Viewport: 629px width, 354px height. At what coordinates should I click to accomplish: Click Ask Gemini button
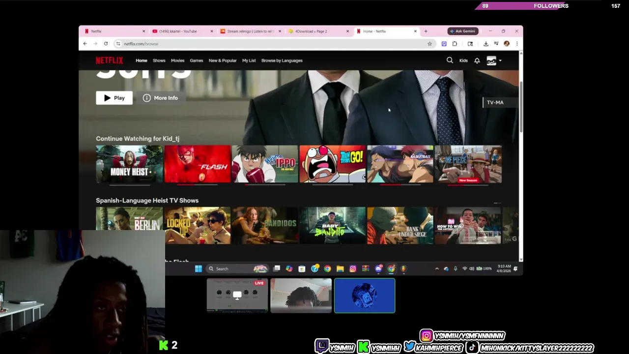(463, 31)
